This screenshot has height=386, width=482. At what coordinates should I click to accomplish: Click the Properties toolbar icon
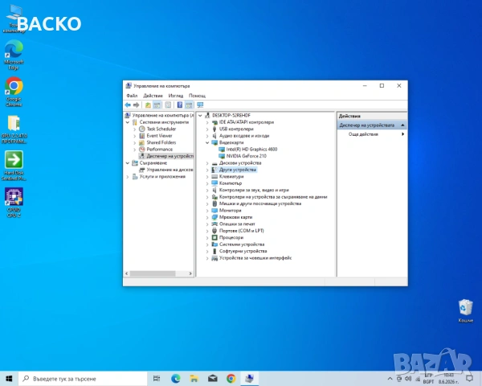(x=168, y=105)
